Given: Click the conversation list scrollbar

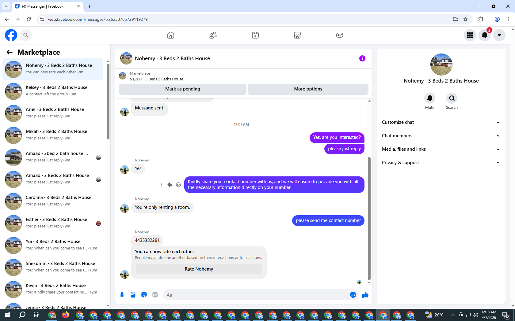Looking at the screenshot, I should (x=108, y=101).
